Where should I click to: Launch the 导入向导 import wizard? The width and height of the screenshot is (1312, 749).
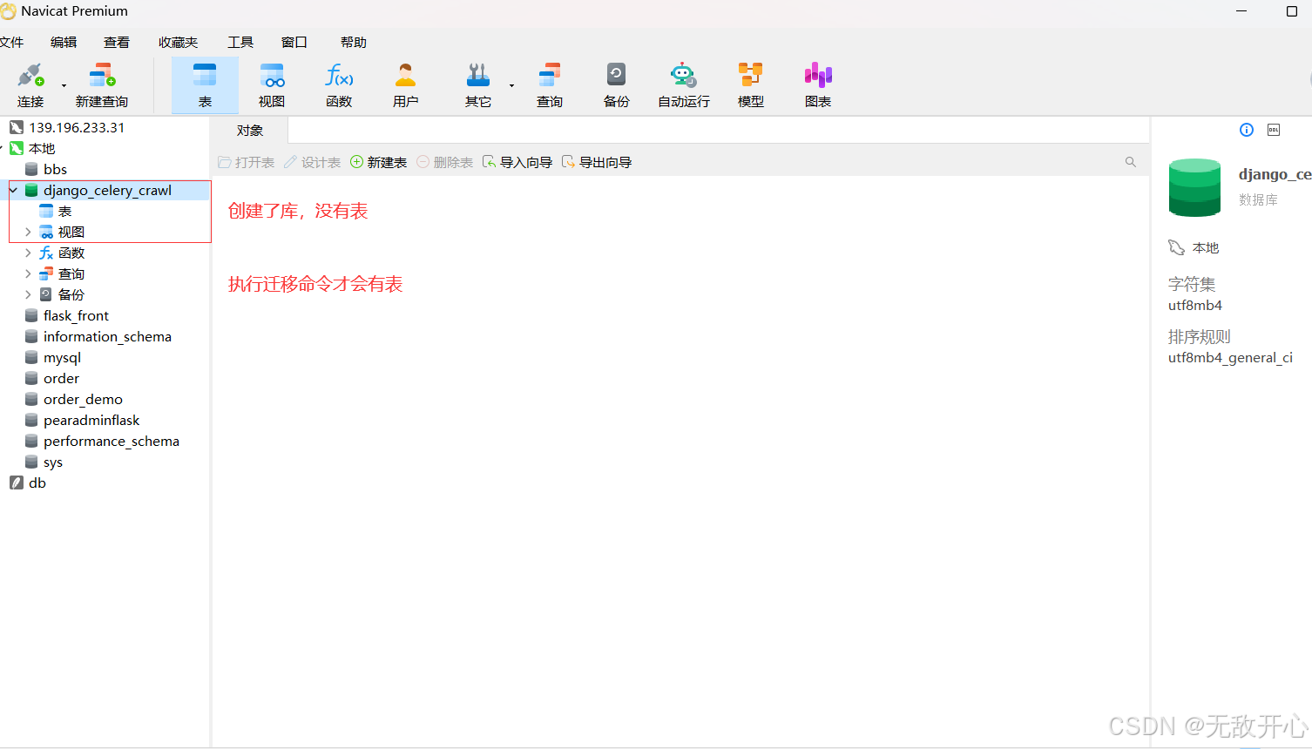click(517, 162)
